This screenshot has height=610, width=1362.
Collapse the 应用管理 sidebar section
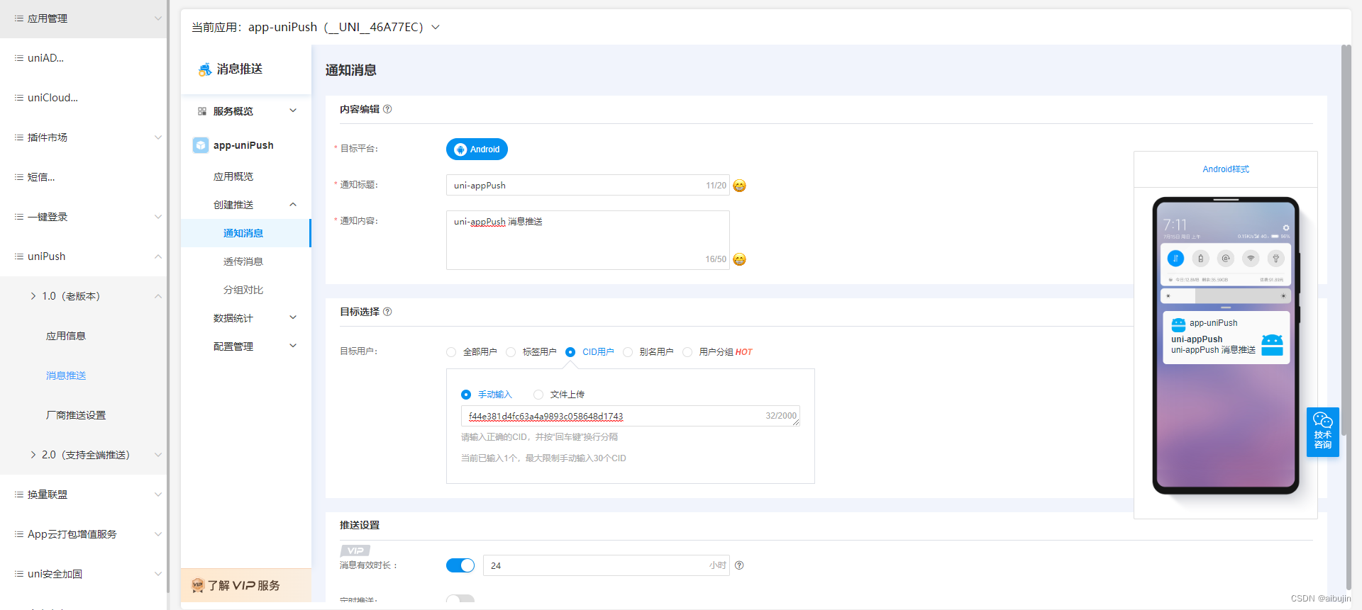[x=158, y=18]
